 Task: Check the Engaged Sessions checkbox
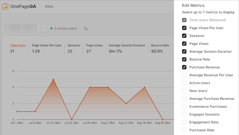[184, 114]
